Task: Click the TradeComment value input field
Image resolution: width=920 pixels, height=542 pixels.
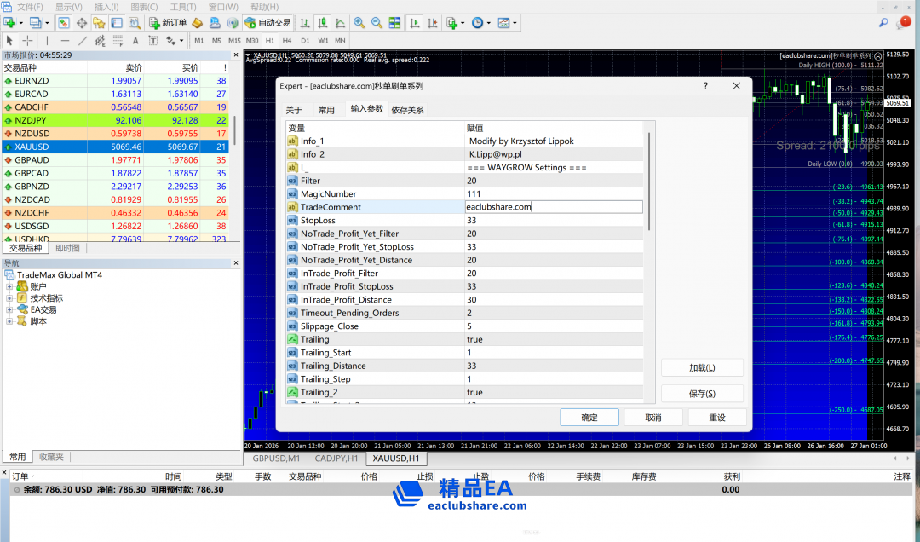Action: (x=554, y=207)
